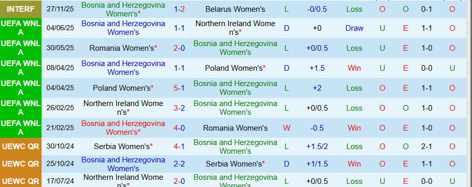Screen dimensions: 472x187
Task: Open the 5-1 Poland match score
Action: (x=180, y=88)
